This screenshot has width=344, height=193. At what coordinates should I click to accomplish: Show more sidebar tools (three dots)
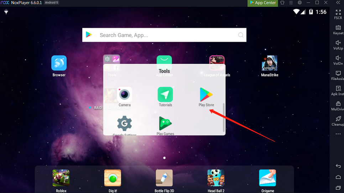click(338, 134)
